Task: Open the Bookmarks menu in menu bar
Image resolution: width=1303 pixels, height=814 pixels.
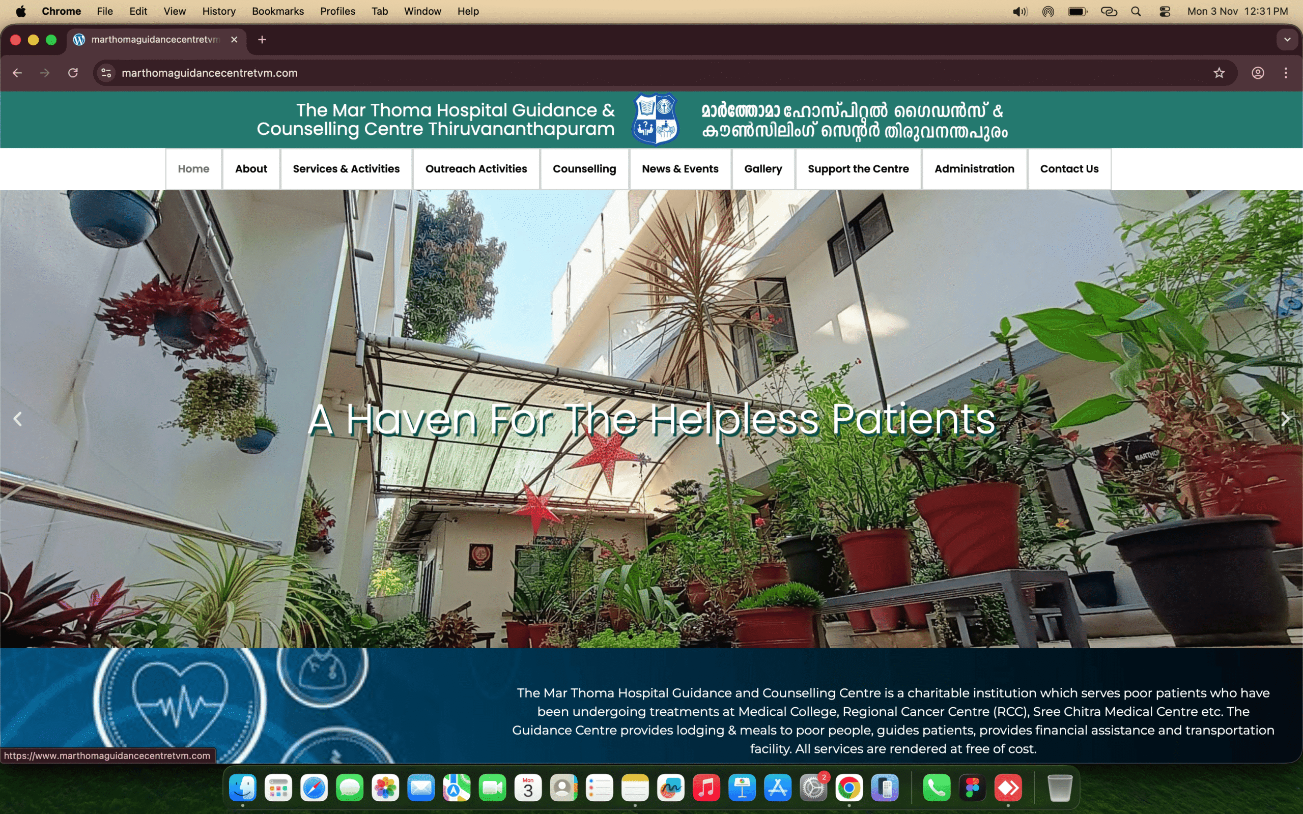Action: click(x=277, y=11)
